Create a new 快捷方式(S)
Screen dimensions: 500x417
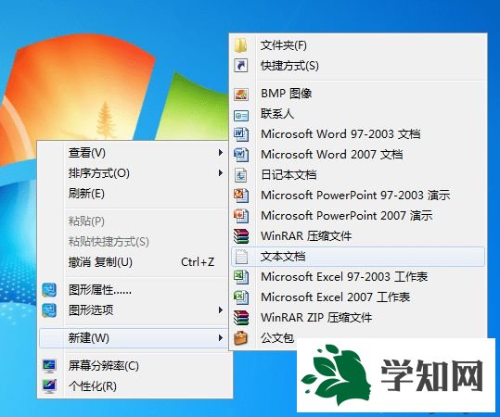358,66
